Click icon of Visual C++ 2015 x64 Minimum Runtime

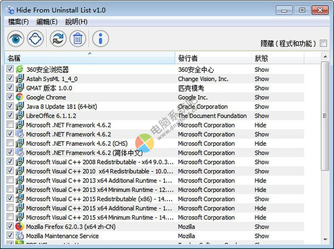pyautogui.click(x=19, y=217)
